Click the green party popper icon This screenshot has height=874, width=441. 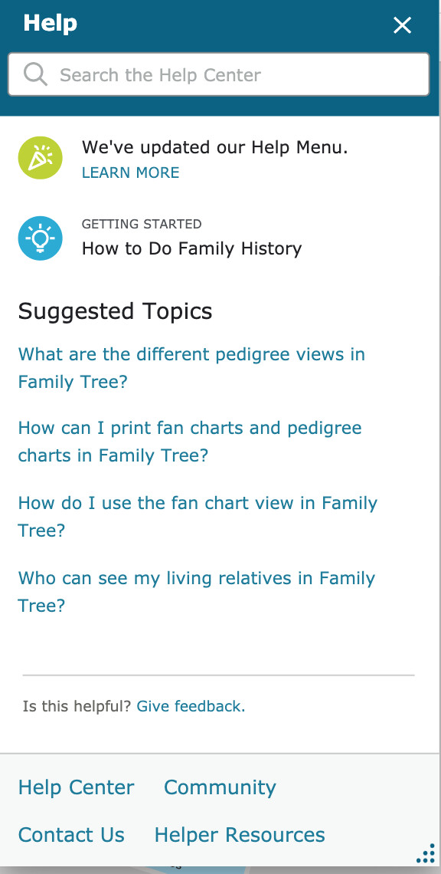point(40,158)
